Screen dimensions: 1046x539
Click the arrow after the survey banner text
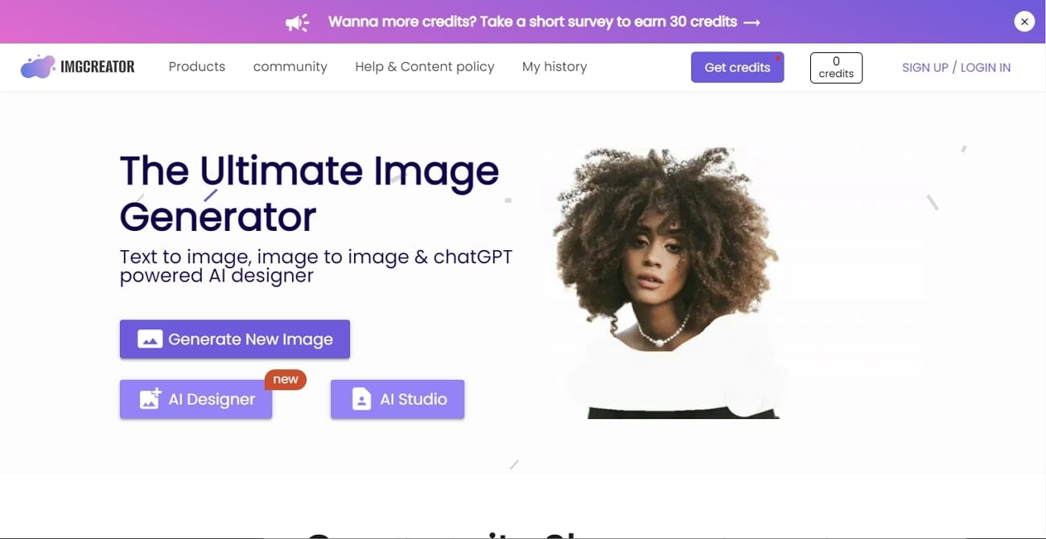(x=752, y=23)
